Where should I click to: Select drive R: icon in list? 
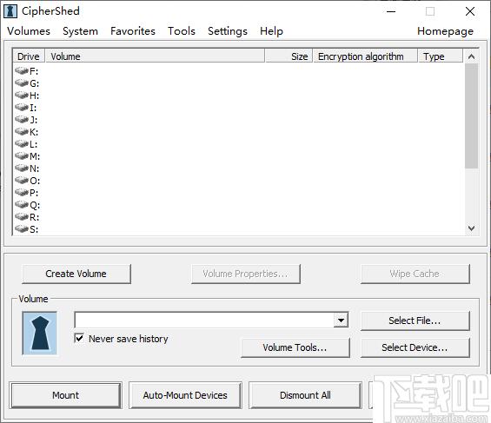tap(22, 217)
